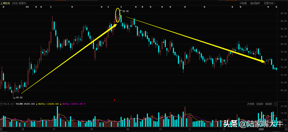Click 换指标 to switch the indicator
This screenshot has width=288, height=132.
click(269, 104)
